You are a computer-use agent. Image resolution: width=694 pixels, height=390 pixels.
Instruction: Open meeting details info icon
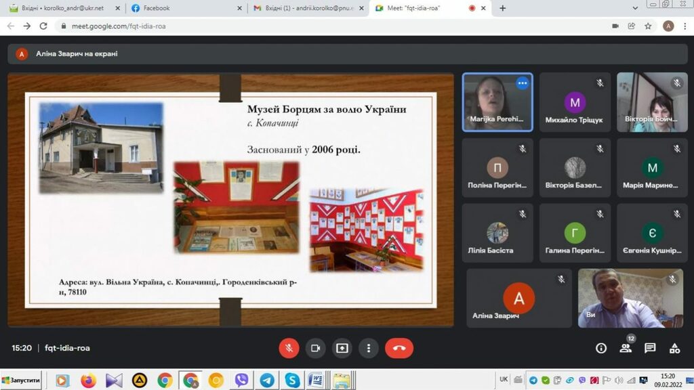[601, 348]
